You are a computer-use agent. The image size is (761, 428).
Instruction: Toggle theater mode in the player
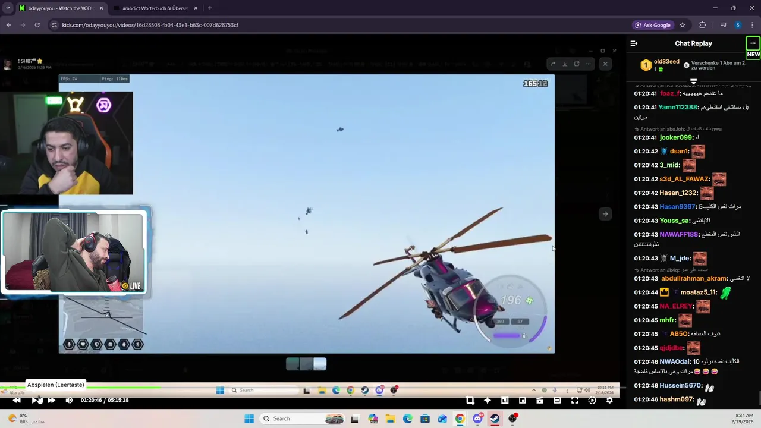557,400
